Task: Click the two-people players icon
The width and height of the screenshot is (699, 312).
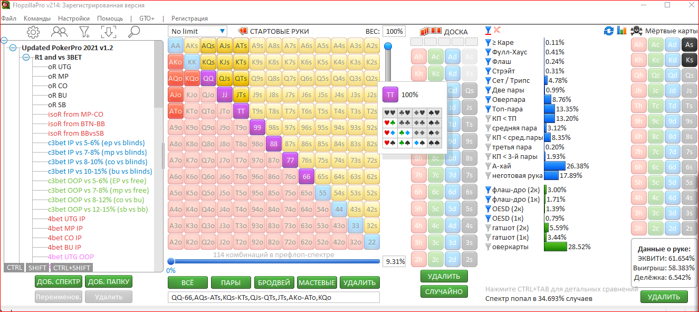Action: tap(59, 32)
